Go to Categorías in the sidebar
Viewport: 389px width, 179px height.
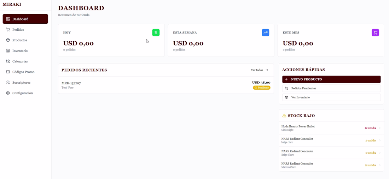20,61
